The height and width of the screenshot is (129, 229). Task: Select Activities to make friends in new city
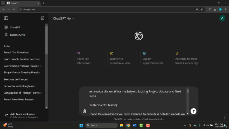pos(188,59)
